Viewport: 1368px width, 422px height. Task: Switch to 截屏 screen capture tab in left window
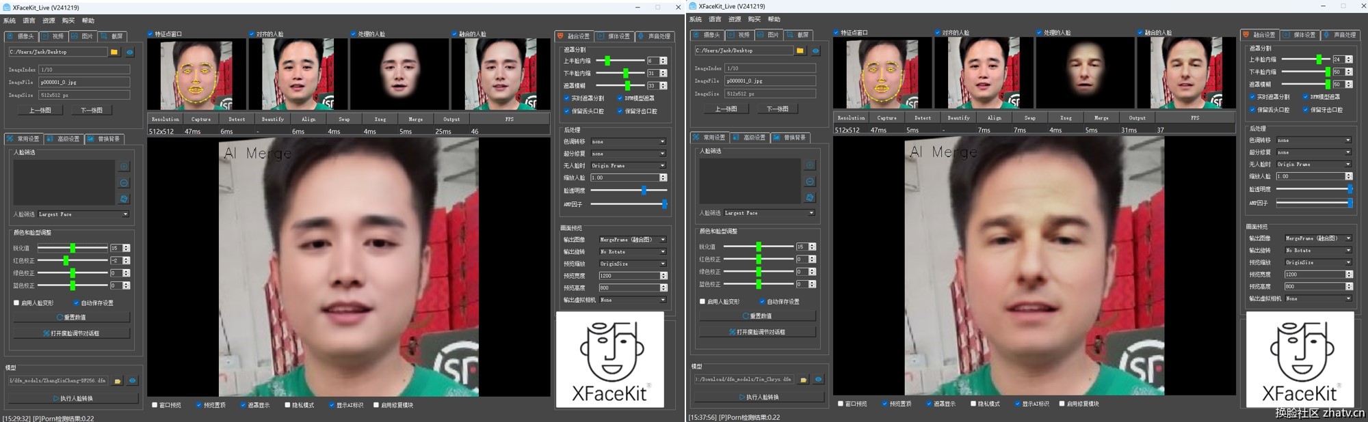112,36
